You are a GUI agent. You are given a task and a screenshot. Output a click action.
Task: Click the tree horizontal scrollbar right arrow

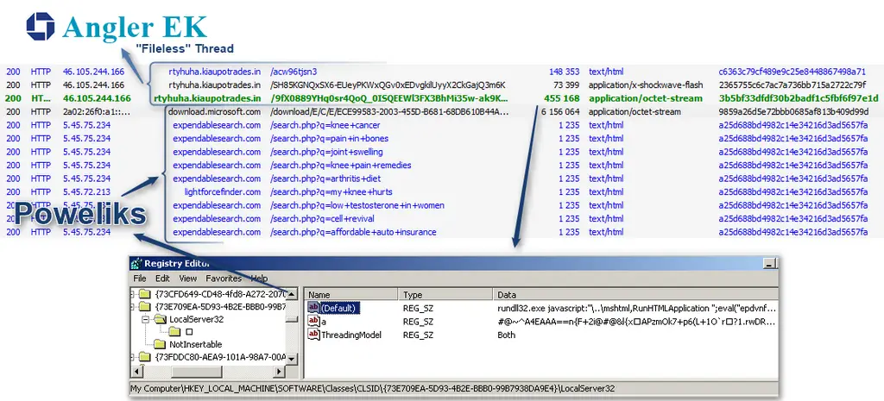click(x=279, y=372)
